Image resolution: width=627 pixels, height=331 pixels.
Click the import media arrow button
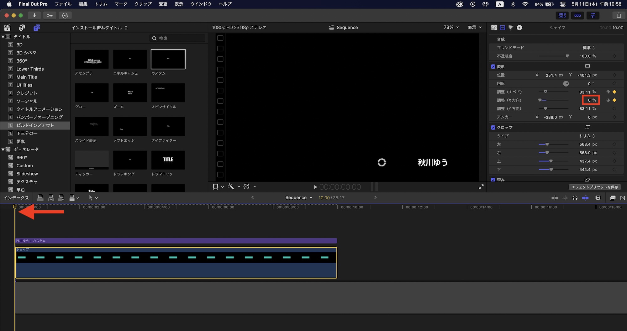tap(34, 15)
